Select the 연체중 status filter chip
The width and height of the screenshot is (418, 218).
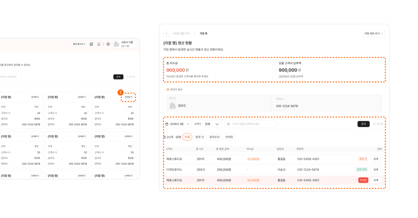pyautogui.click(x=229, y=137)
